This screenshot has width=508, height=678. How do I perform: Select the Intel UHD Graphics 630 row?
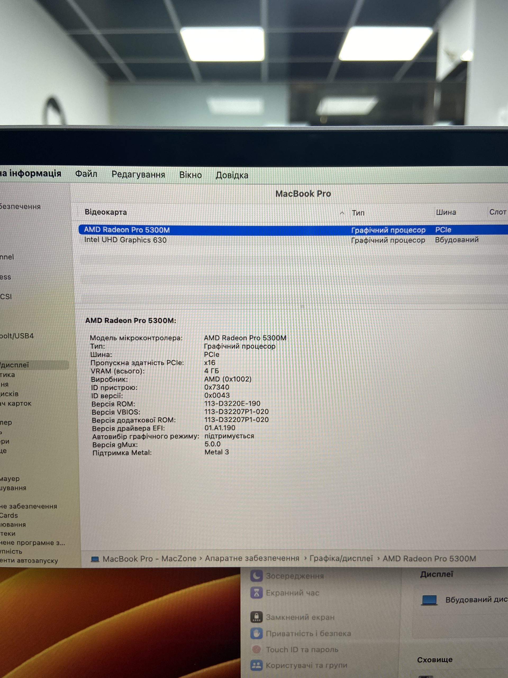pyautogui.click(x=293, y=240)
